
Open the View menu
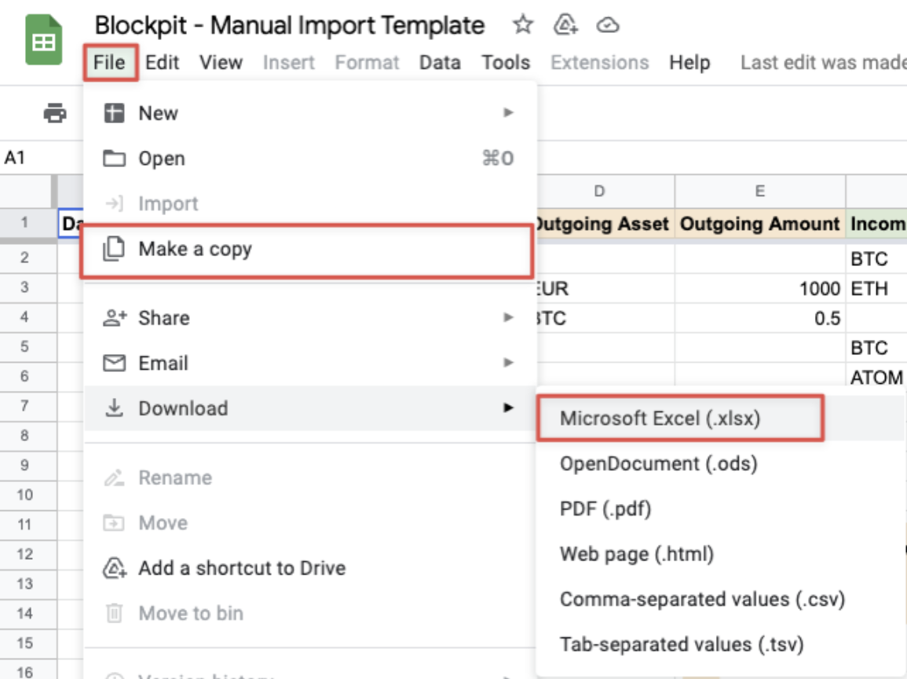click(x=221, y=63)
